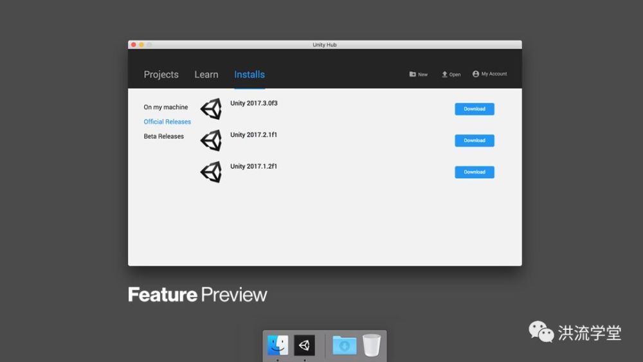Open Finder from the dock
Image resolution: width=643 pixels, height=362 pixels.
point(278,345)
